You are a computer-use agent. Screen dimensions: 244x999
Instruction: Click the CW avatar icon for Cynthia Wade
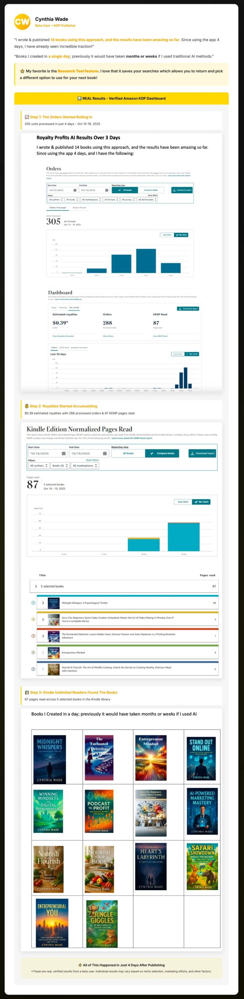click(x=22, y=22)
